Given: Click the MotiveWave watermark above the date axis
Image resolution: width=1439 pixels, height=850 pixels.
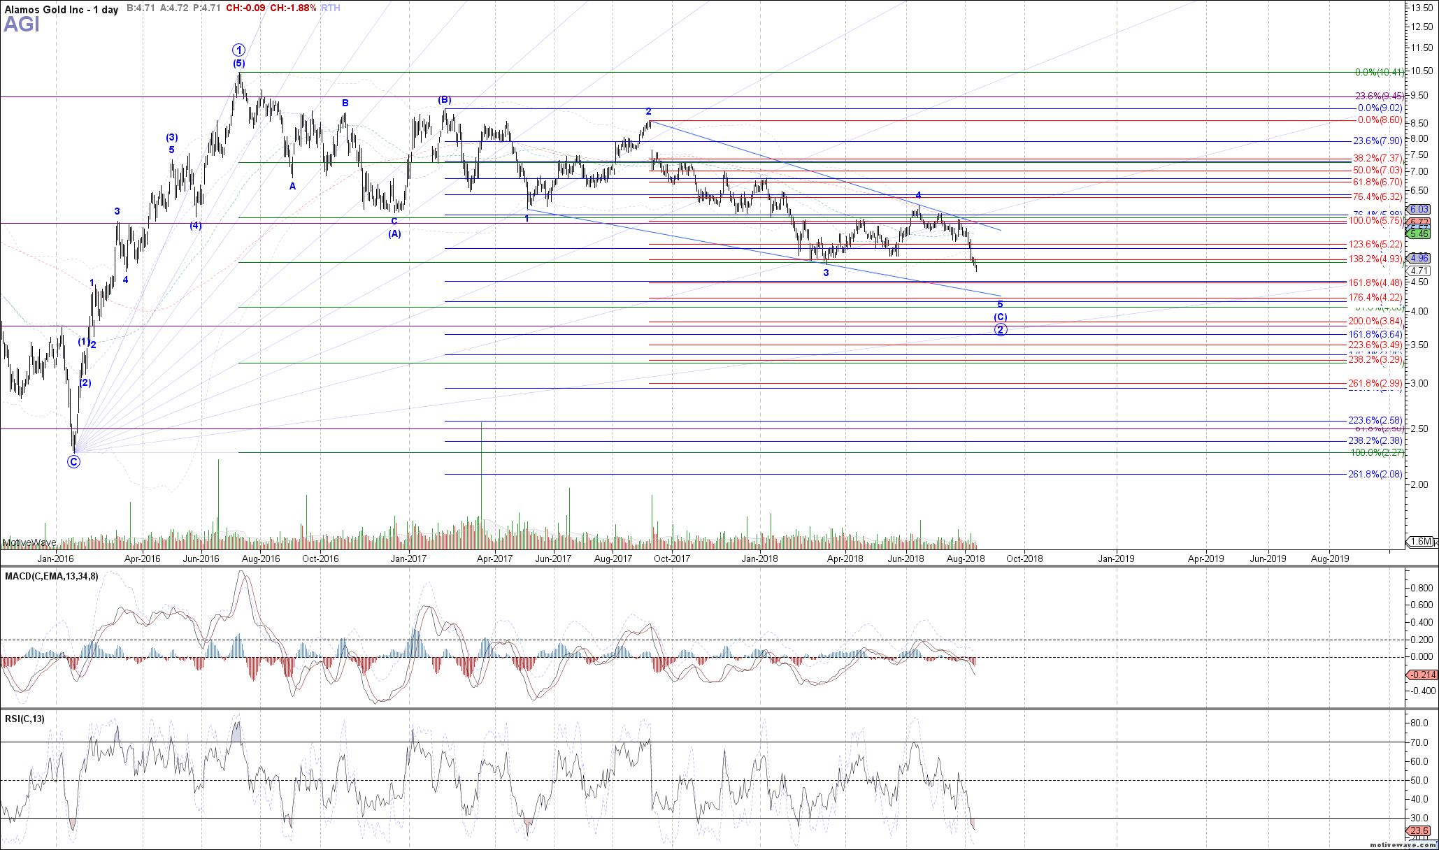Looking at the screenshot, I should click(x=29, y=542).
